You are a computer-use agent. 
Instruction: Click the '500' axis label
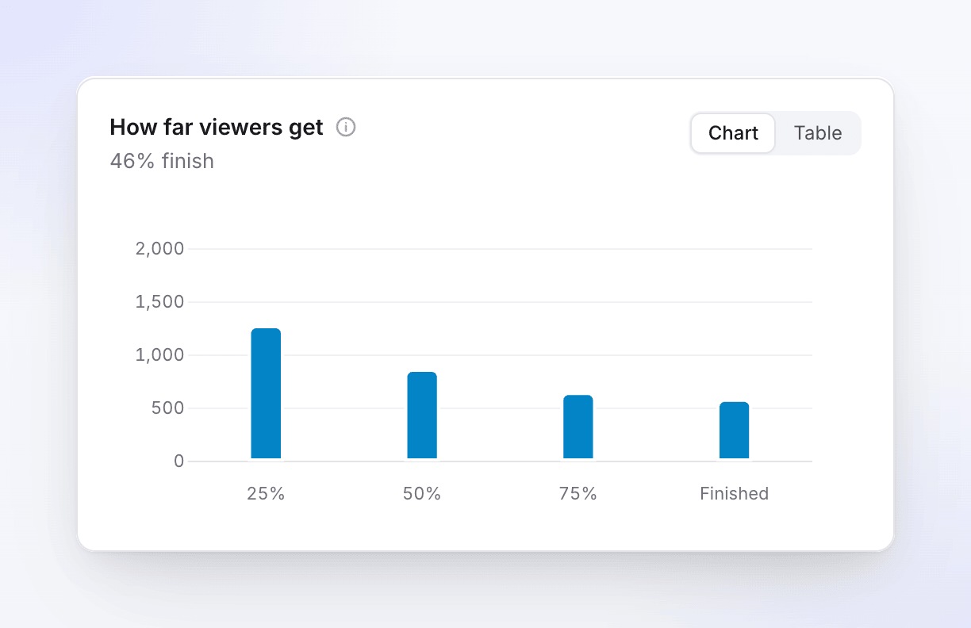click(x=168, y=408)
